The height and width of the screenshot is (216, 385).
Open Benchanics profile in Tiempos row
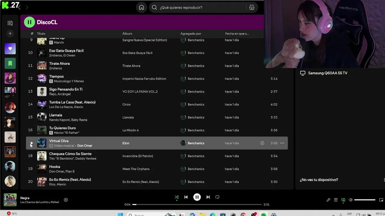pos(196,79)
